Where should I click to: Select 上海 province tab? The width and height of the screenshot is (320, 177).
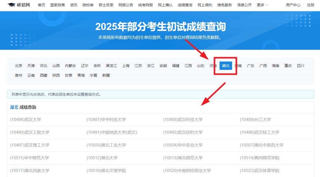coord(126,66)
